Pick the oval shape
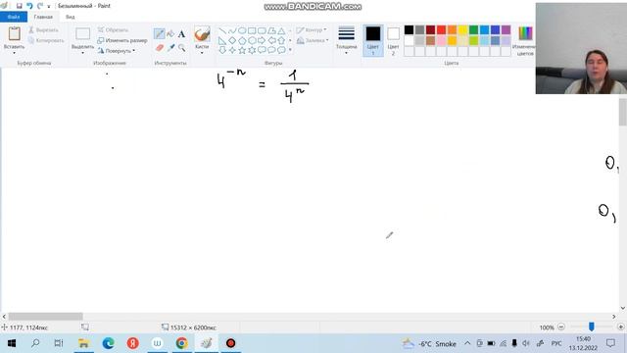Screen dimensions: 627x353 (242, 30)
